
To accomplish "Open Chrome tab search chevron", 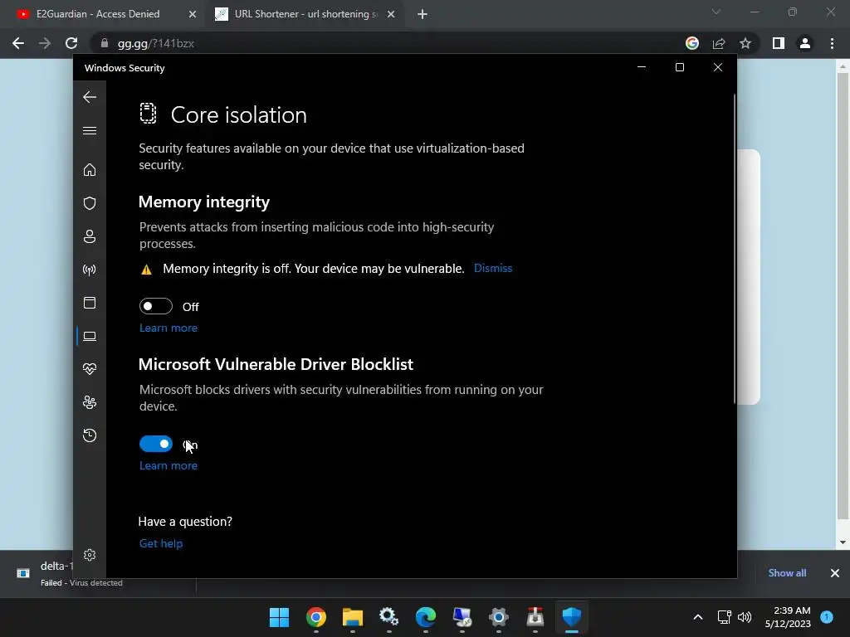I will 716,12.
